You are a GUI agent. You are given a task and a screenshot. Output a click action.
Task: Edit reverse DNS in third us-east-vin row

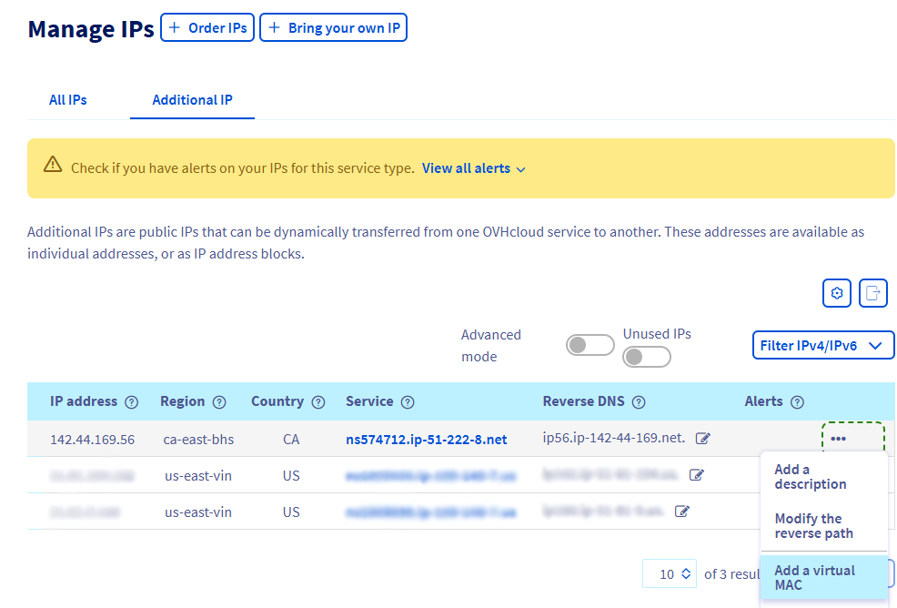[x=682, y=512]
